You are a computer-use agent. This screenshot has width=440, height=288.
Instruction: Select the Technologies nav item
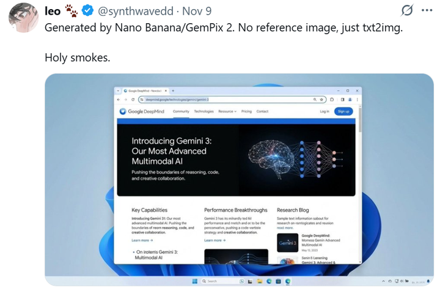(x=204, y=111)
